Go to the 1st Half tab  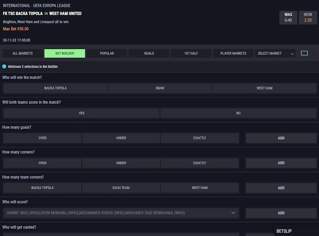(191, 53)
